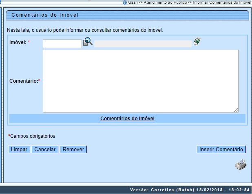Click the printer icon
The width and height of the screenshot is (252, 194).
(240, 165)
